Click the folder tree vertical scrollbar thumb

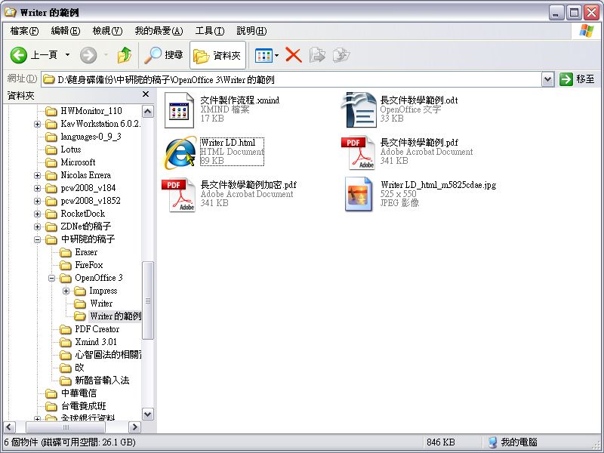point(148,300)
